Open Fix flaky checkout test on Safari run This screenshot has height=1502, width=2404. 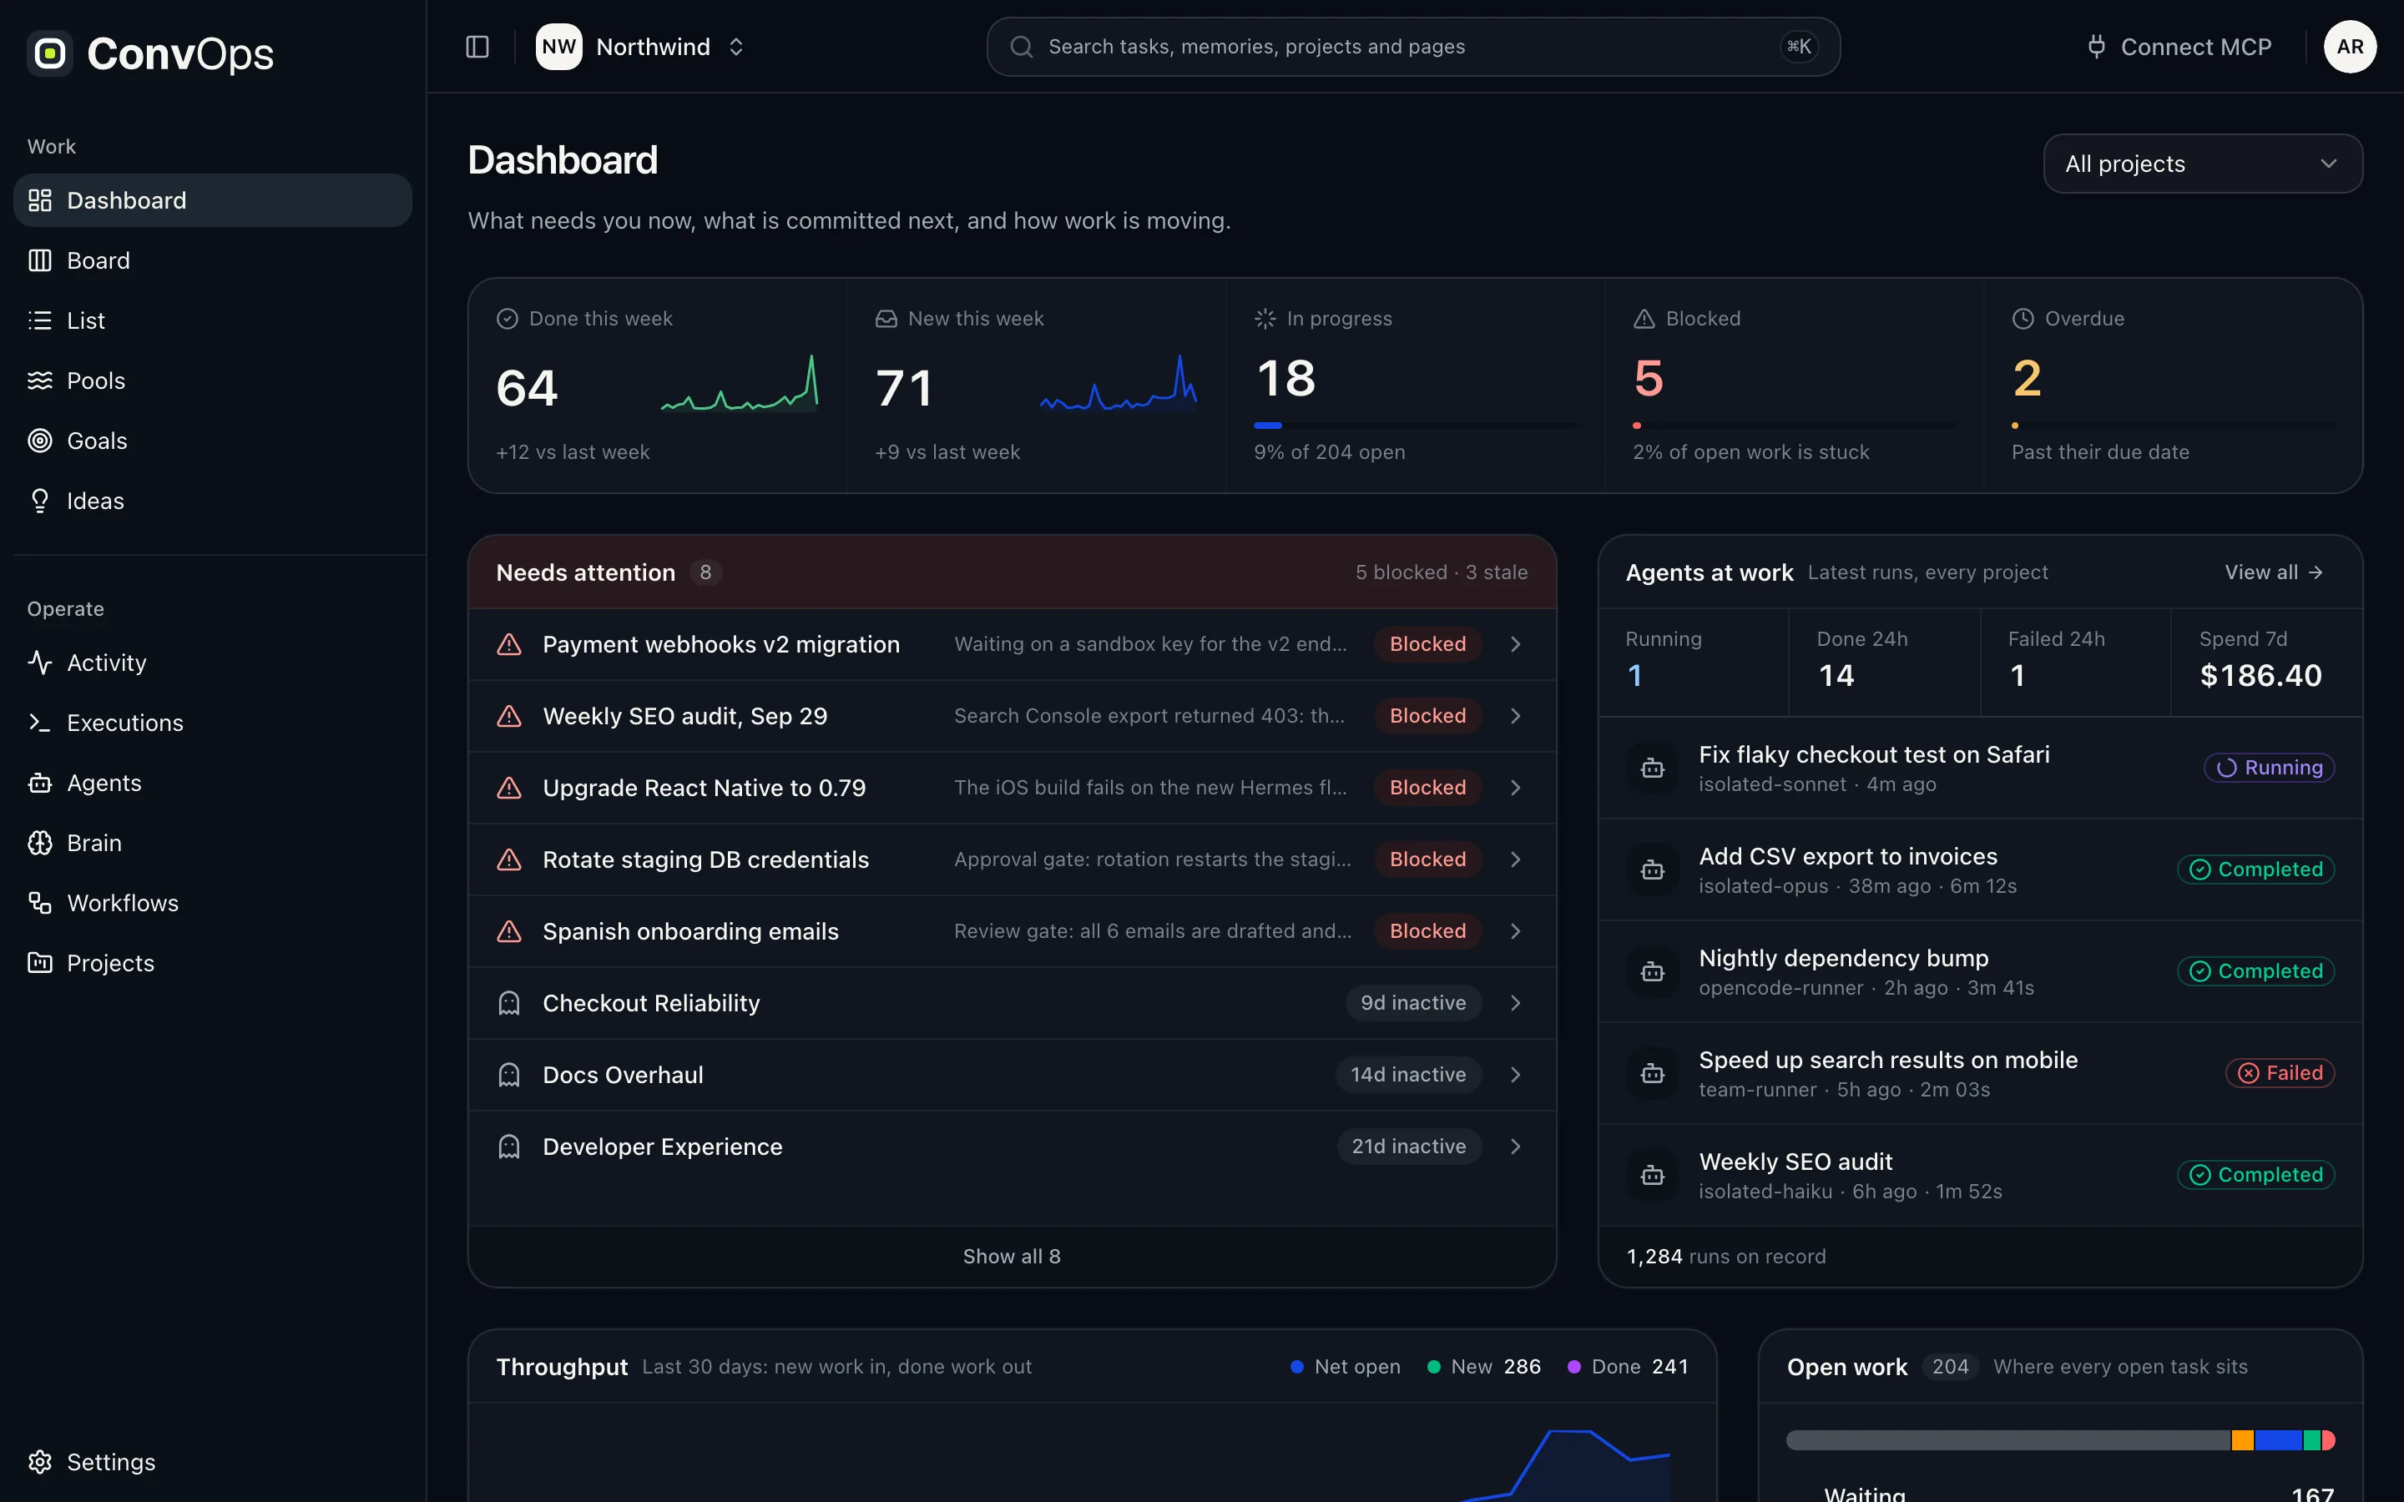[1980, 768]
